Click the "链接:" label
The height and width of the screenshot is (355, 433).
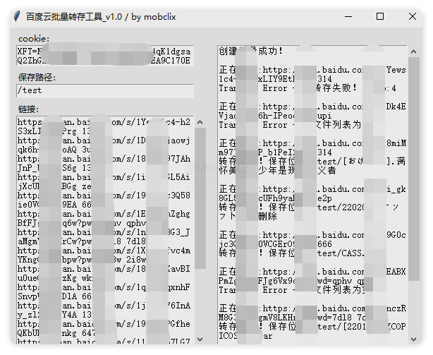29,109
